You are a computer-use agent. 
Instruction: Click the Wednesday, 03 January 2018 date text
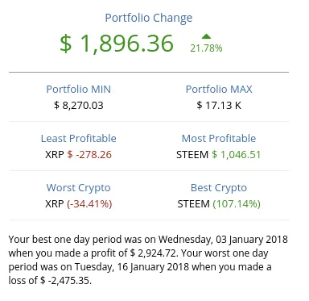[x=223, y=240]
